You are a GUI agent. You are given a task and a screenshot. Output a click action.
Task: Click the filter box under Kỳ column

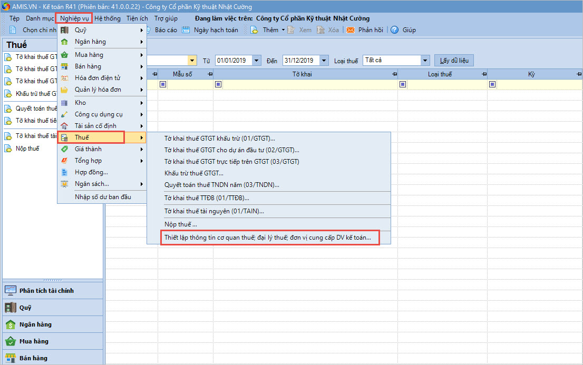coord(492,84)
